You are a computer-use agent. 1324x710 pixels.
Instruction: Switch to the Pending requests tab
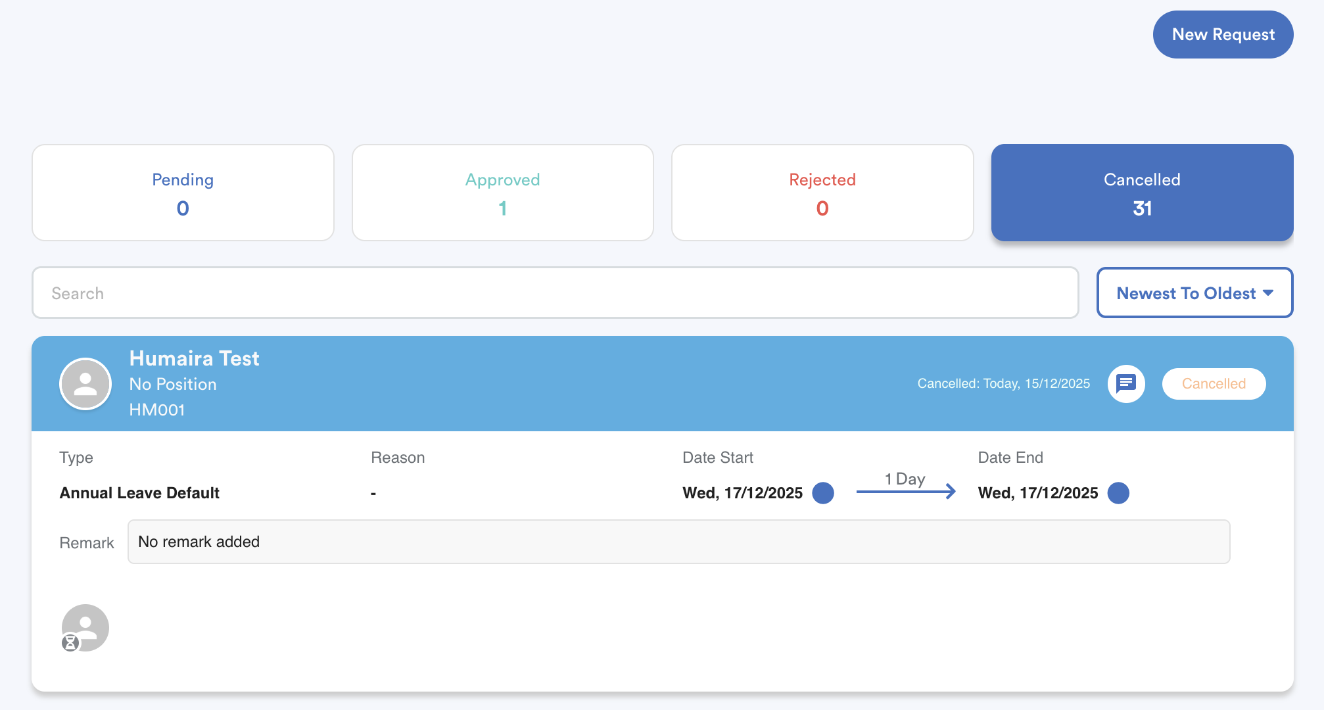pyautogui.click(x=183, y=193)
